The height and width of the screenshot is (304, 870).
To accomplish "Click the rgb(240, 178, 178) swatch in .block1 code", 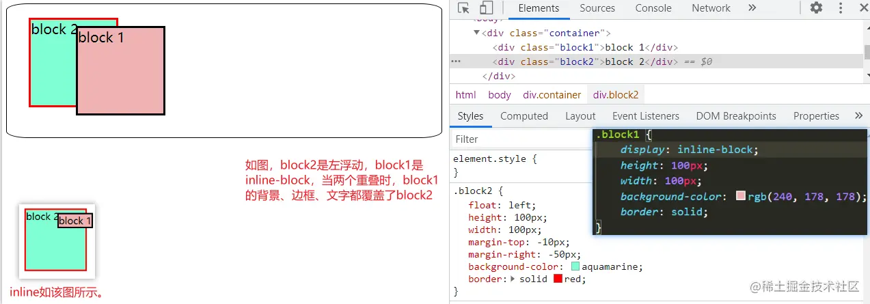I will [741, 196].
